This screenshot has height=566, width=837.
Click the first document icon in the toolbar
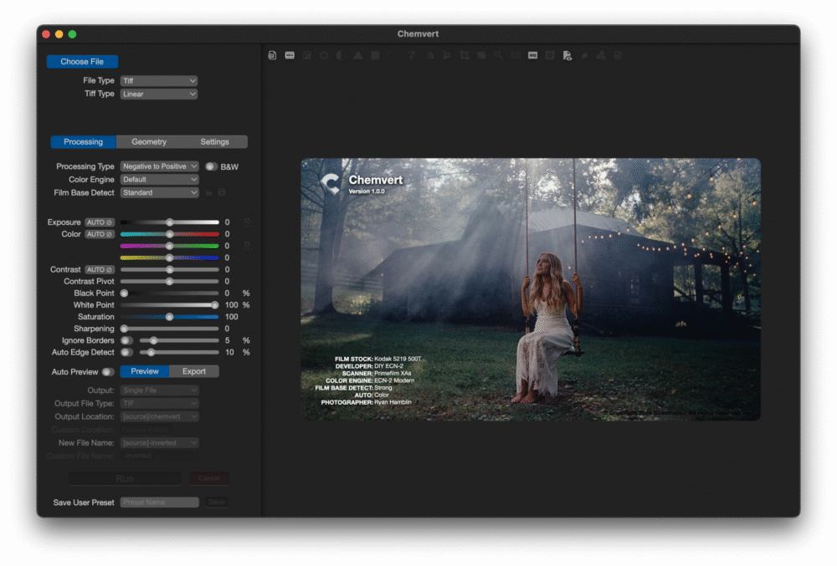click(272, 55)
